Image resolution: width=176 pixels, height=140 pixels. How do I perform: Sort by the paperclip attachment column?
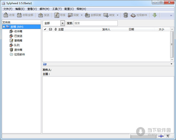tap(55, 29)
